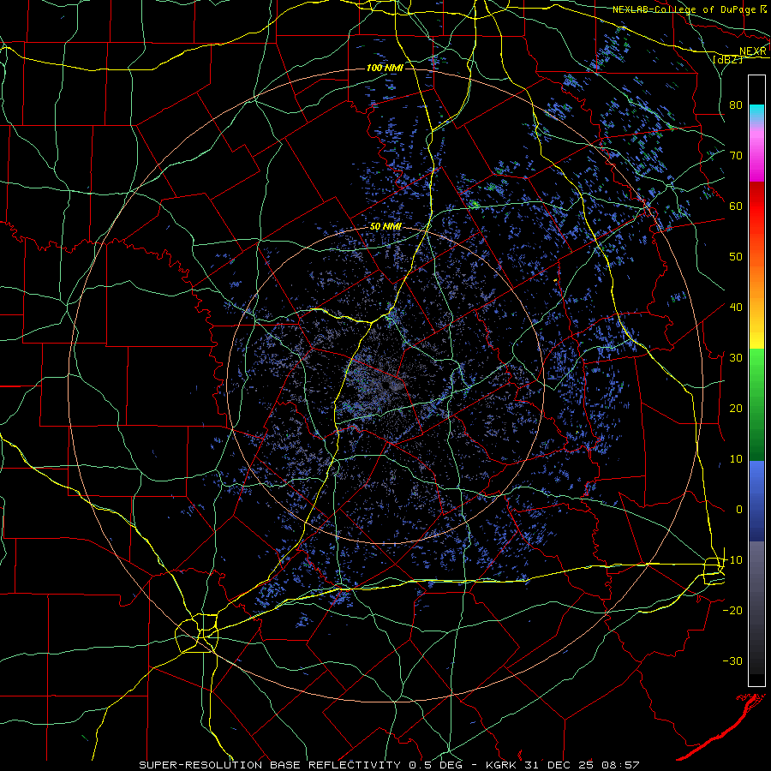Image resolution: width=771 pixels, height=771 pixels.
Task: Click the 80 value on the dBZ scale
Action: [x=736, y=105]
